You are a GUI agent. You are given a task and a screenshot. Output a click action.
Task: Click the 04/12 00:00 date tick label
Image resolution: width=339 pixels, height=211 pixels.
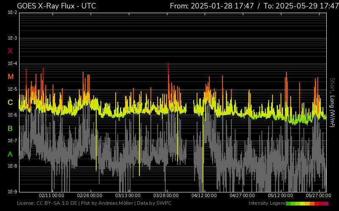(x=204, y=196)
